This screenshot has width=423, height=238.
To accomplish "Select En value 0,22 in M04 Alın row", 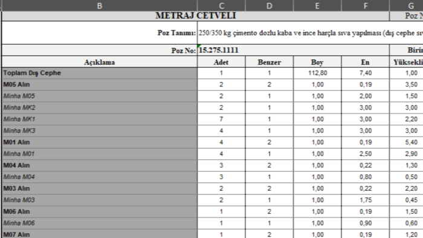I will point(366,166).
